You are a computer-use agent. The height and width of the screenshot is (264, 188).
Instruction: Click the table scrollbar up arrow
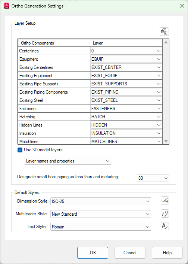point(166,42)
